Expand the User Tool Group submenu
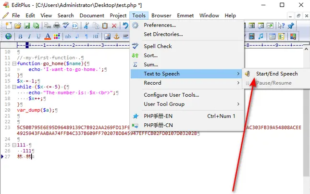 pyautogui.click(x=187, y=104)
